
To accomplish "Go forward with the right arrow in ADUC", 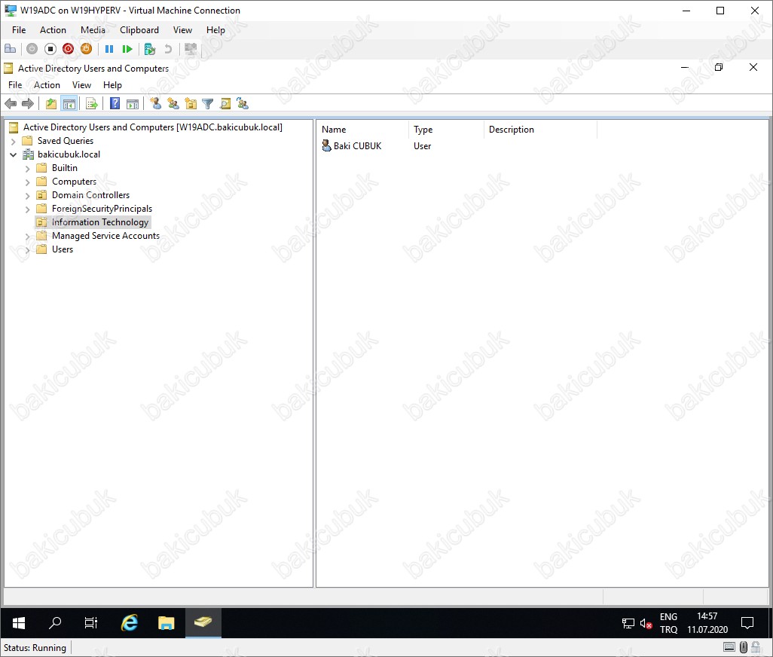I will pyautogui.click(x=28, y=103).
